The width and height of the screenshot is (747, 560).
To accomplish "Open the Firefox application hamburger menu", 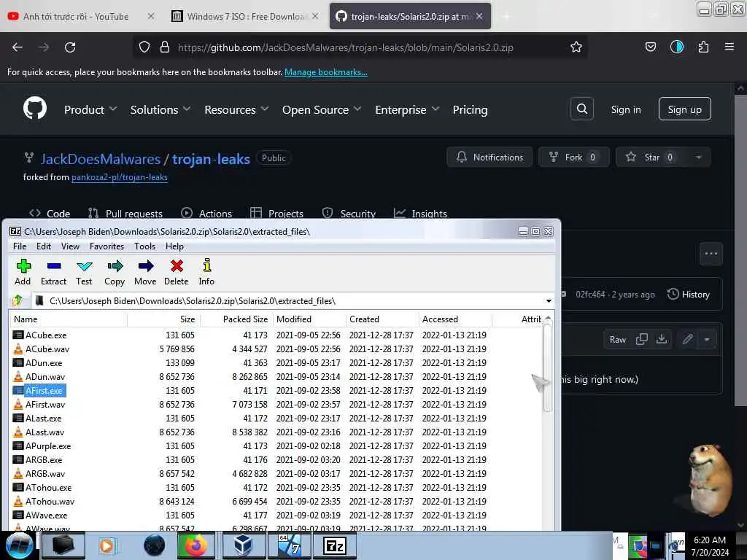I will [x=729, y=47].
